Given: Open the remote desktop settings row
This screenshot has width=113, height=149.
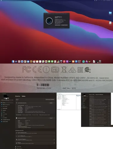Looking at the screenshot, I should [35, 136].
